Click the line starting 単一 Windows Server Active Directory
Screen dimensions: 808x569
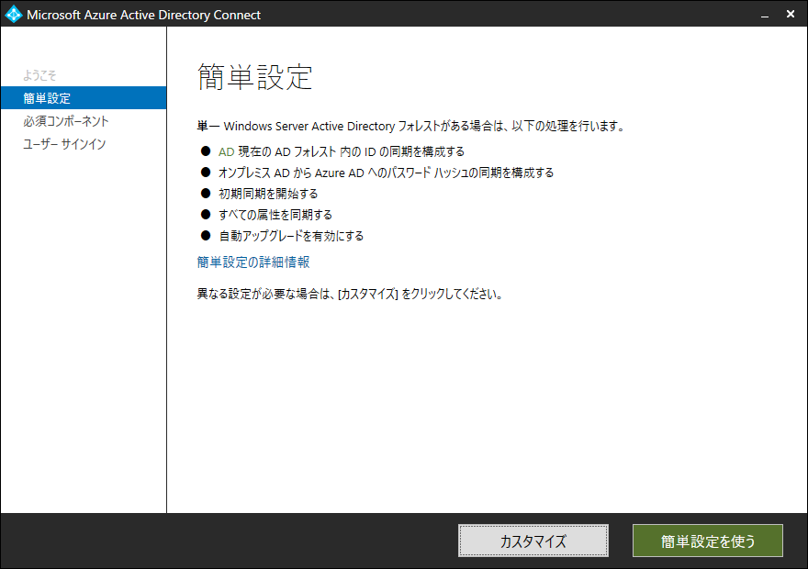tap(410, 126)
